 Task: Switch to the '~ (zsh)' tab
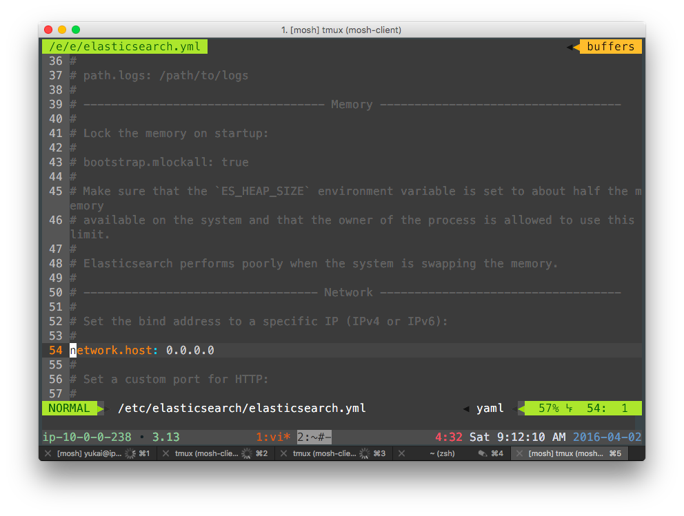coord(451,454)
